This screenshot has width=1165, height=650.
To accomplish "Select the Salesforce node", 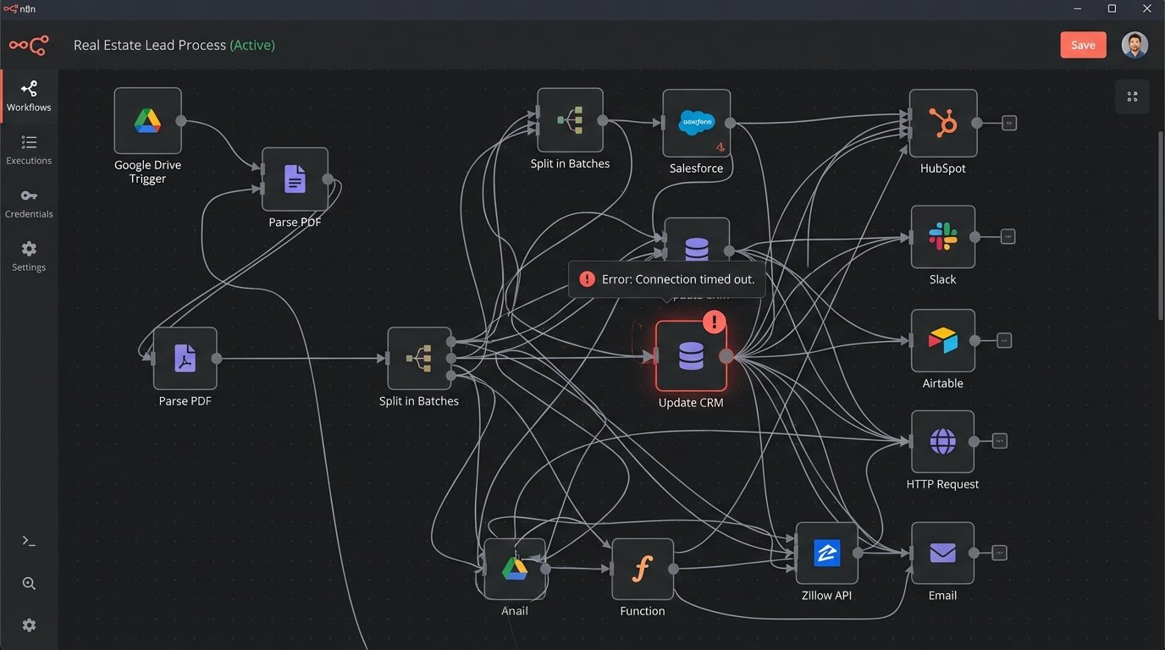I will 697,124.
